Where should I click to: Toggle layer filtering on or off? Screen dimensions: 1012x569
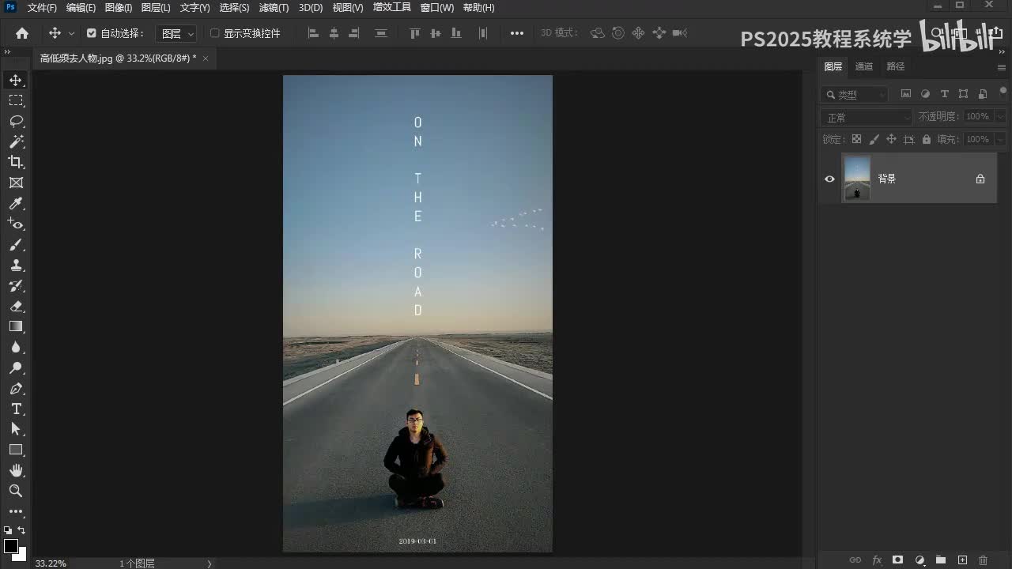(x=1003, y=92)
